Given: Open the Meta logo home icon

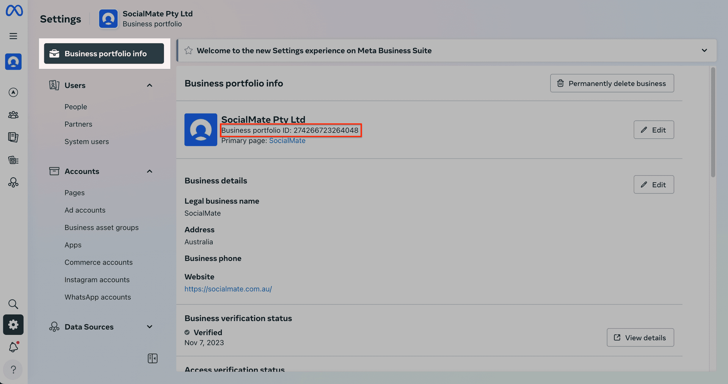Looking at the screenshot, I should (14, 11).
